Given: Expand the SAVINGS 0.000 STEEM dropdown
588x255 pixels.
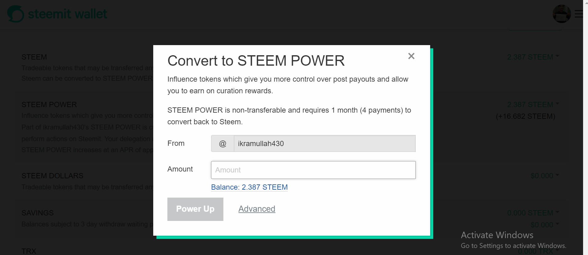Looking at the screenshot, I should click(533, 213).
